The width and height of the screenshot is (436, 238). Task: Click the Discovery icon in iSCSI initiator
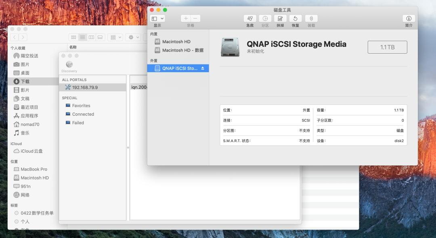(69, 65)
